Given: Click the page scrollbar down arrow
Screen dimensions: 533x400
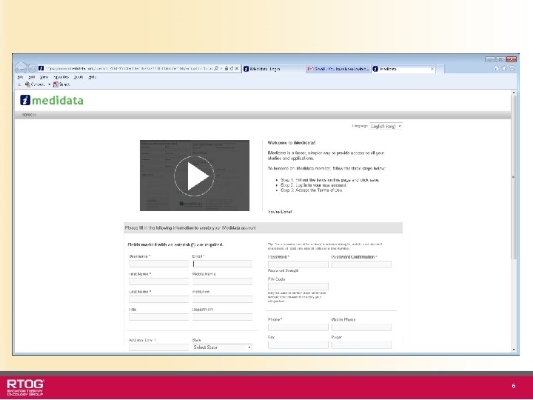Looking at the screenshot, I should click(514, 350).
